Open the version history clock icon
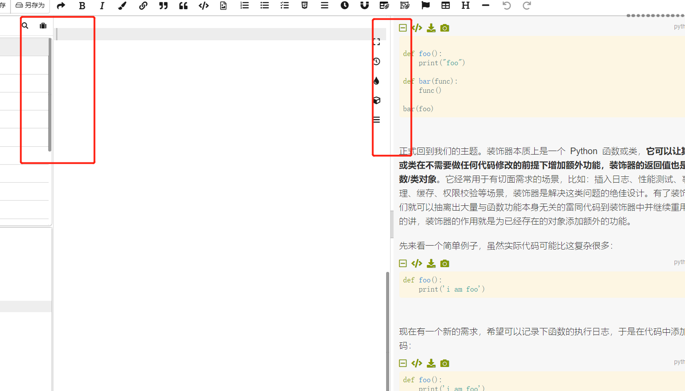This screenshot has width=685, height=391. coord(376,61)
